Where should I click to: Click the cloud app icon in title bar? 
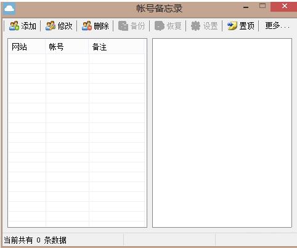coord(9,9)
